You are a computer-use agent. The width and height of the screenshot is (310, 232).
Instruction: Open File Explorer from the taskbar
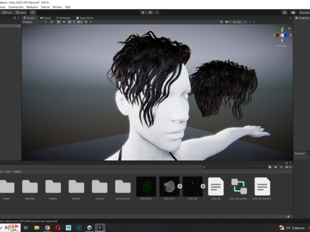pyautogui.click(x=37, y=227)
